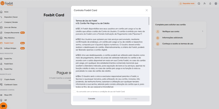This screenshot has width=219, height=109.
Task: Open Foxbit Pay menu item
Action: (8, 69)
